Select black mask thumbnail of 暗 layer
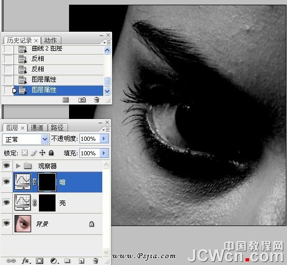The image size is (287, 265). pos(47,182)
